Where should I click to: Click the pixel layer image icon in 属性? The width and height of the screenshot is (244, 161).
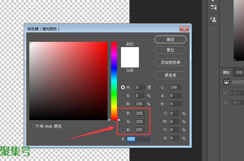tap(226, 82)
